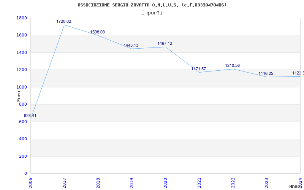Select the y-axis value 1600
Image resolution: width=304 pixels, height=190 pixels.
click(x=22, y=35)
